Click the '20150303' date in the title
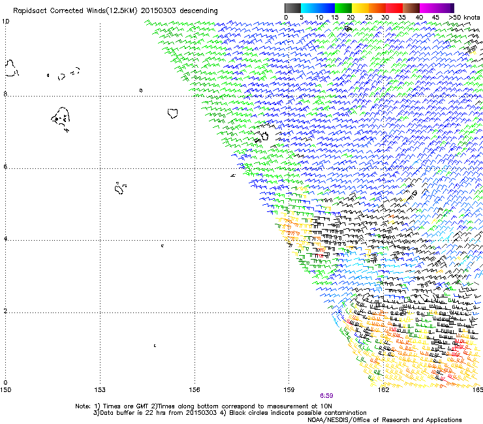 point(159,10)
